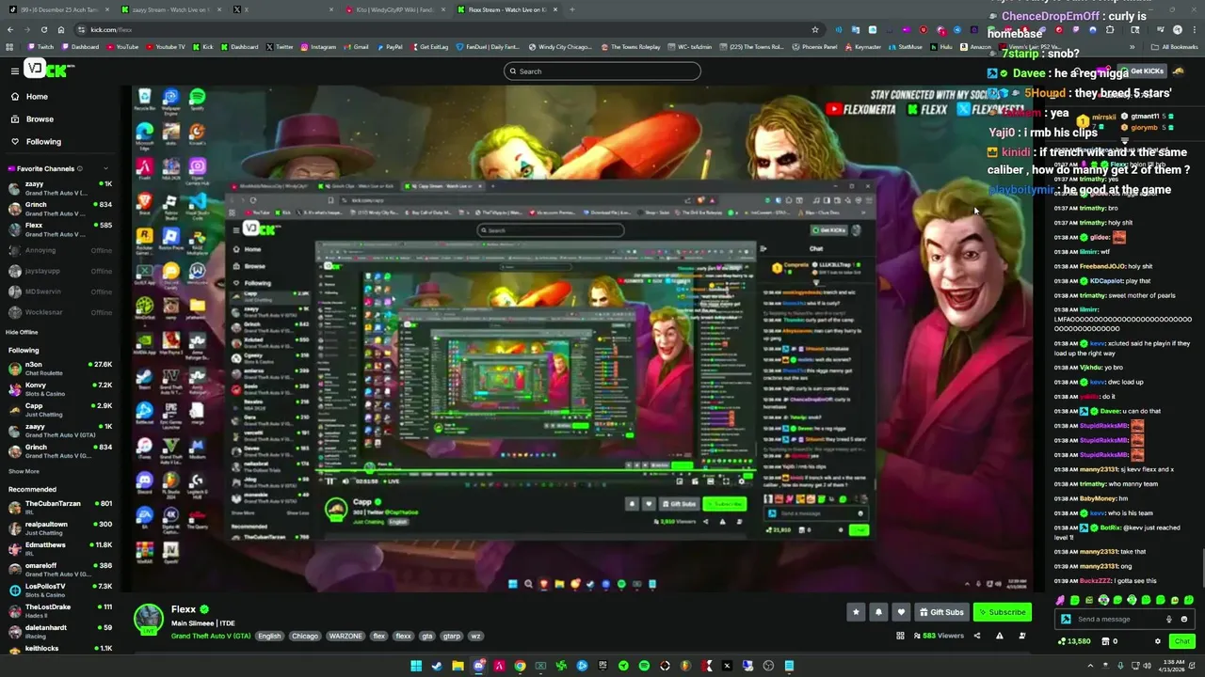Open the theatre layout grid icon
Viewport: 1205px width, 677px height.
[x=900, y=636]
